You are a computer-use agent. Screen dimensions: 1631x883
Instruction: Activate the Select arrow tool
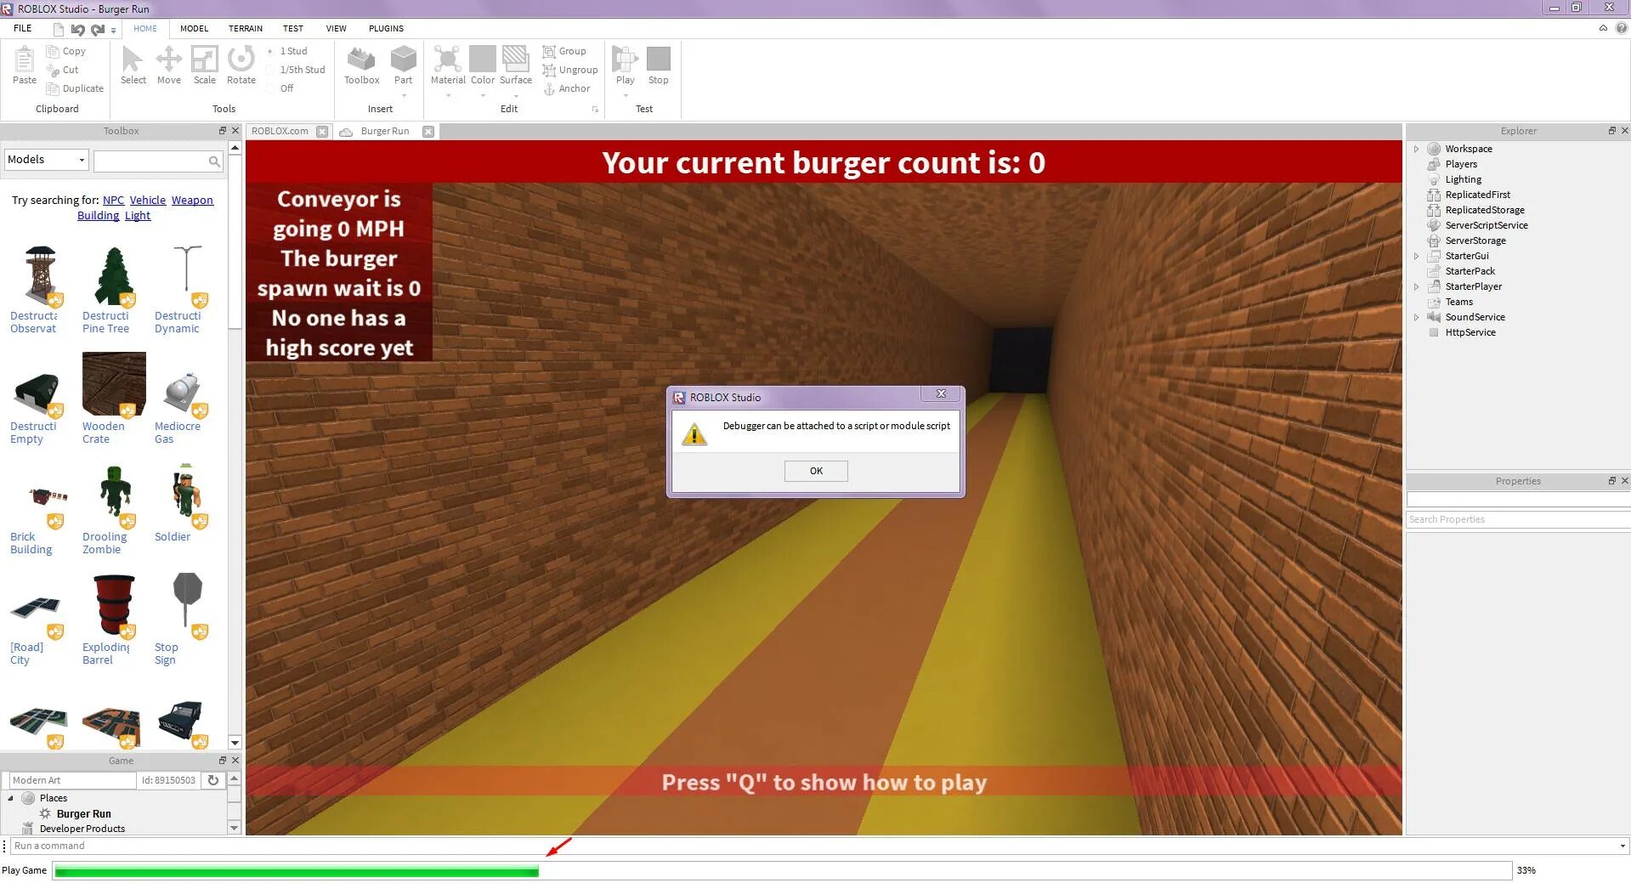(x=133, y=65)
